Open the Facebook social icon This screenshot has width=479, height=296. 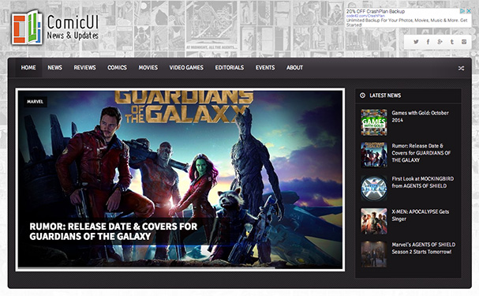(x=428, y=42)
